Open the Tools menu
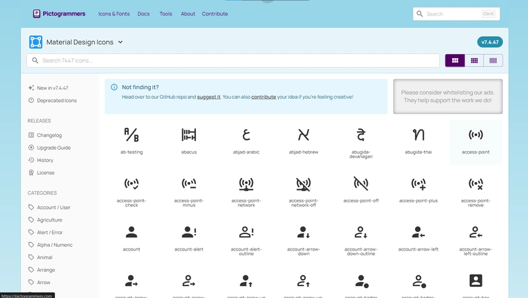The width and height of the screenshot is (528, 298). [x=166, y=14]
